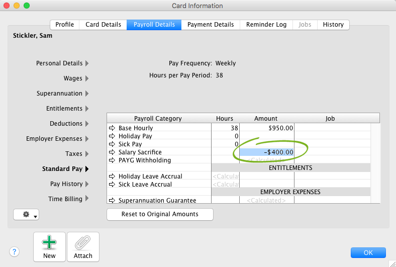The width and height of the screenshot is (396, 267).
Task: Click the Holiday Leave Accrual arrow icon
Action: tap(112, 176)
